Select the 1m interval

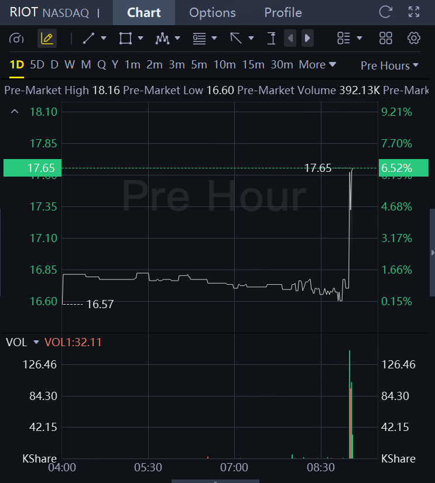(x=132, y=65)
